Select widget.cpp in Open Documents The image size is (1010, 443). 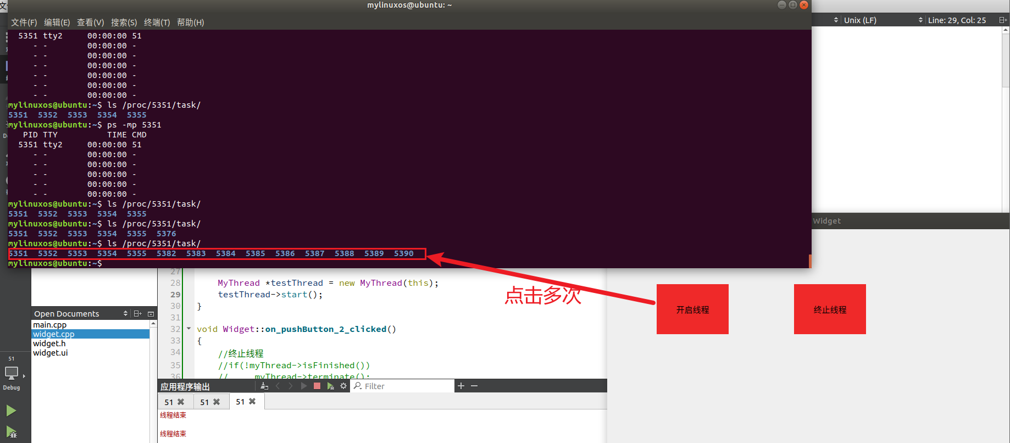91,334
